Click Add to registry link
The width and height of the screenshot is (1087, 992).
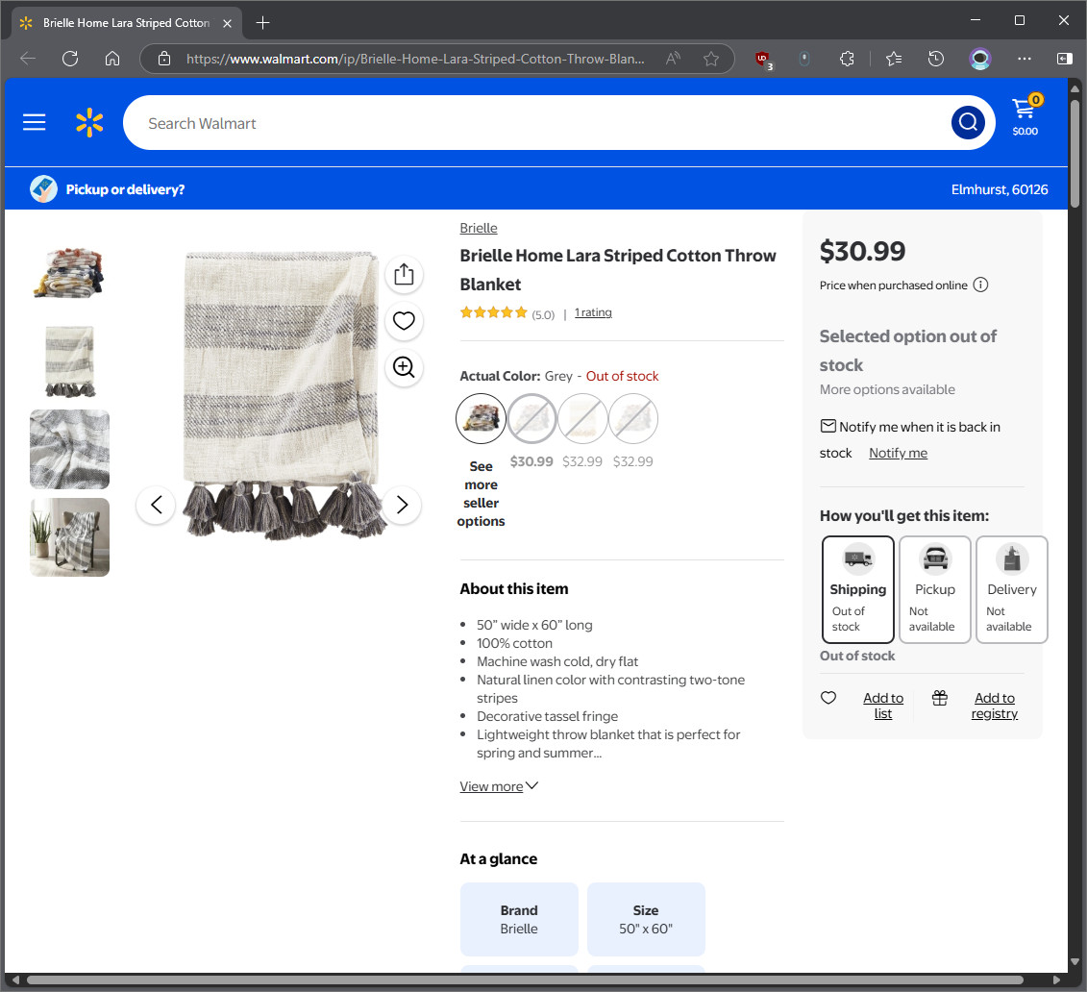[994, 706]
